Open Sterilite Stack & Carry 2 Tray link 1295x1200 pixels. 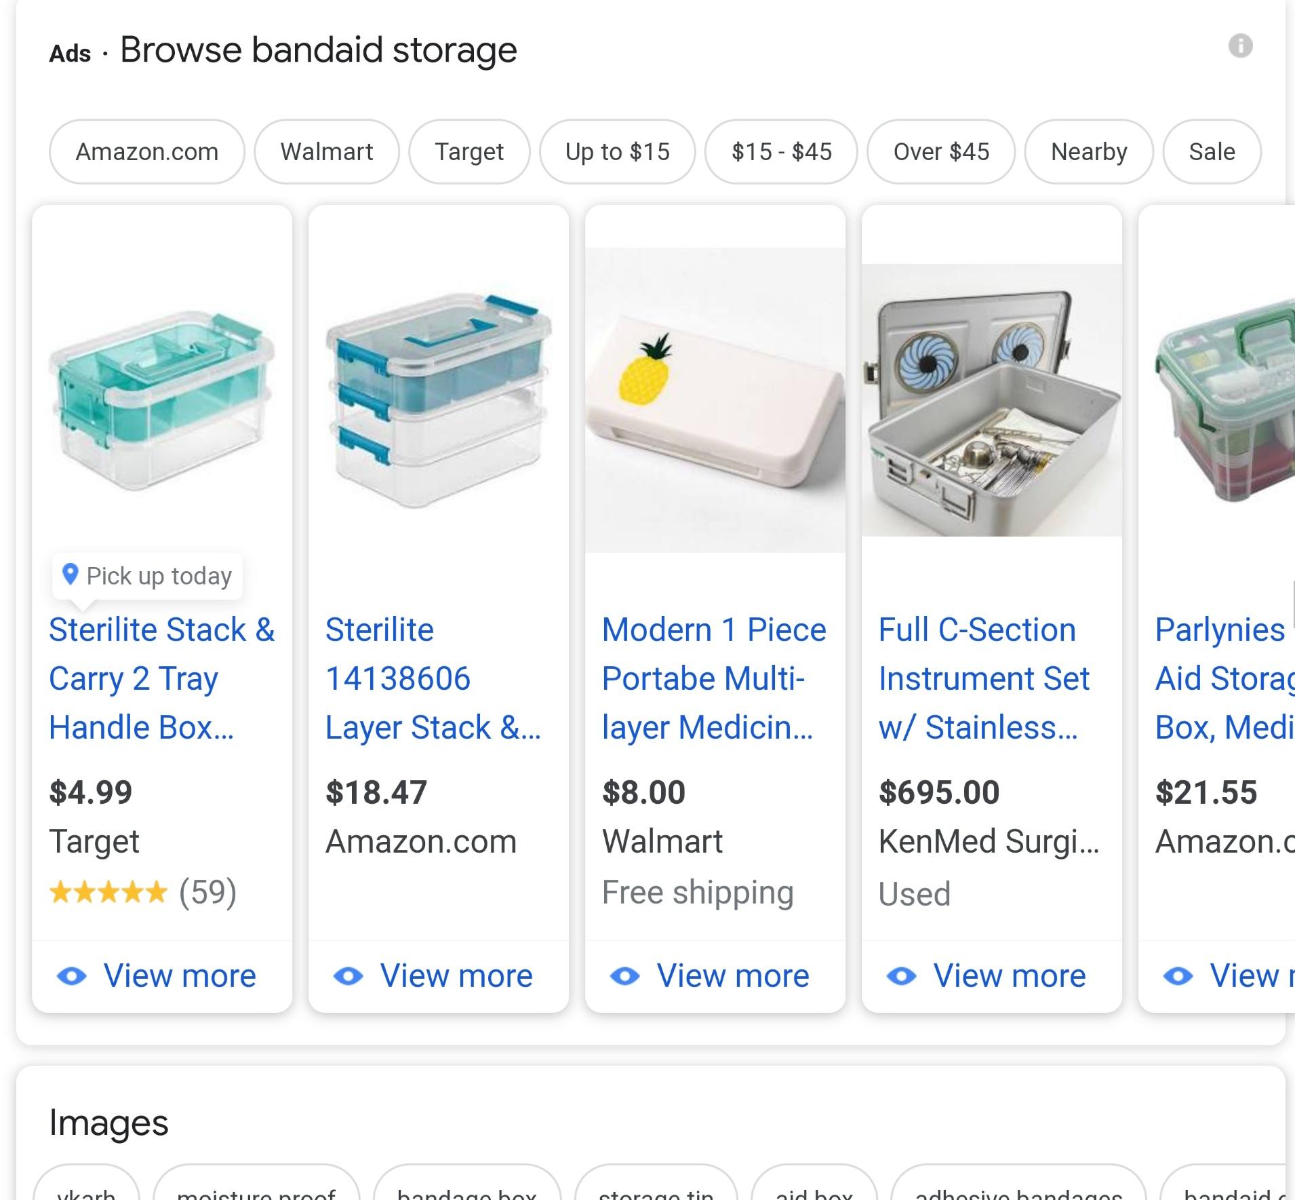coord(161,678)
